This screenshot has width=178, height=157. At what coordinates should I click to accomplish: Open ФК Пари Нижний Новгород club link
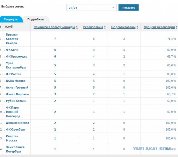13,112
